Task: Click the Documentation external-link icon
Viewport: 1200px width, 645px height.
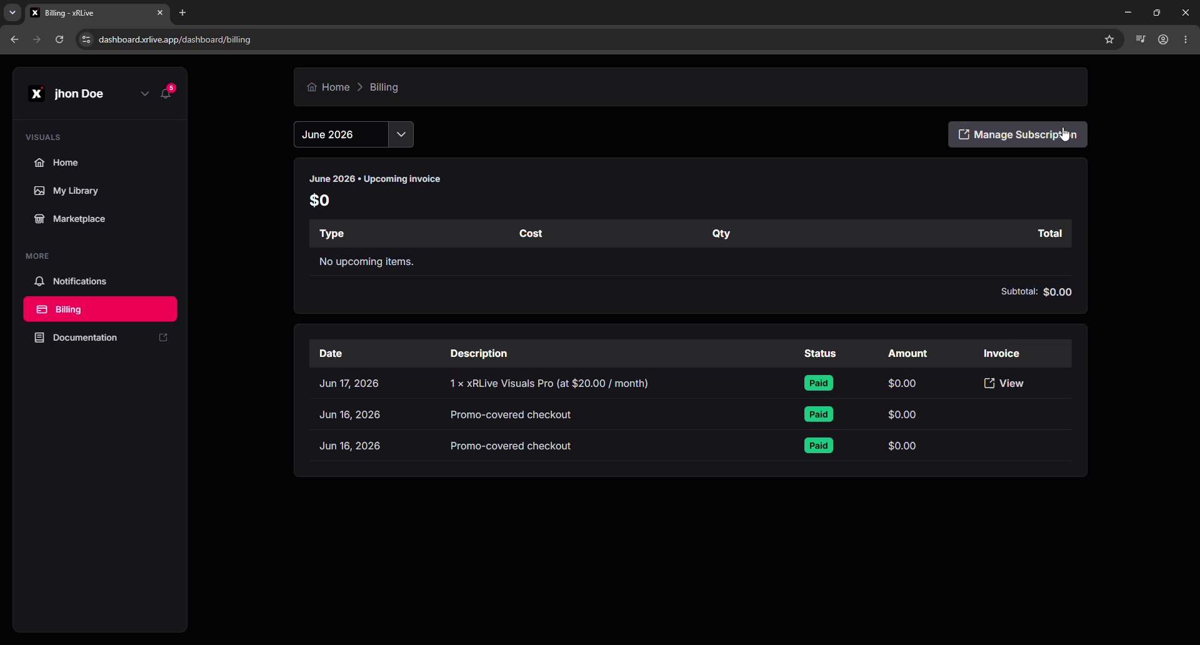Action: pos(163,337)
